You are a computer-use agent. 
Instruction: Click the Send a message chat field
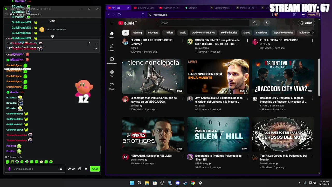pos(35,169)
